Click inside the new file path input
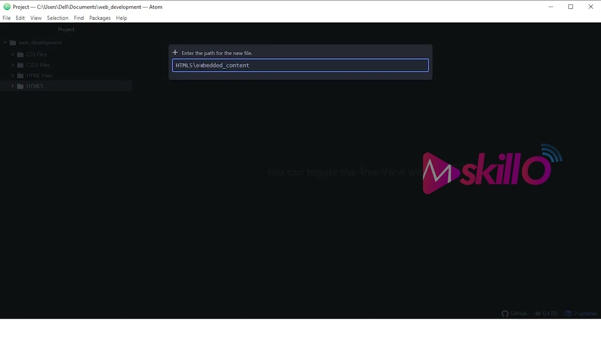This screenshot has width=601, height=338. click(300, 65)
